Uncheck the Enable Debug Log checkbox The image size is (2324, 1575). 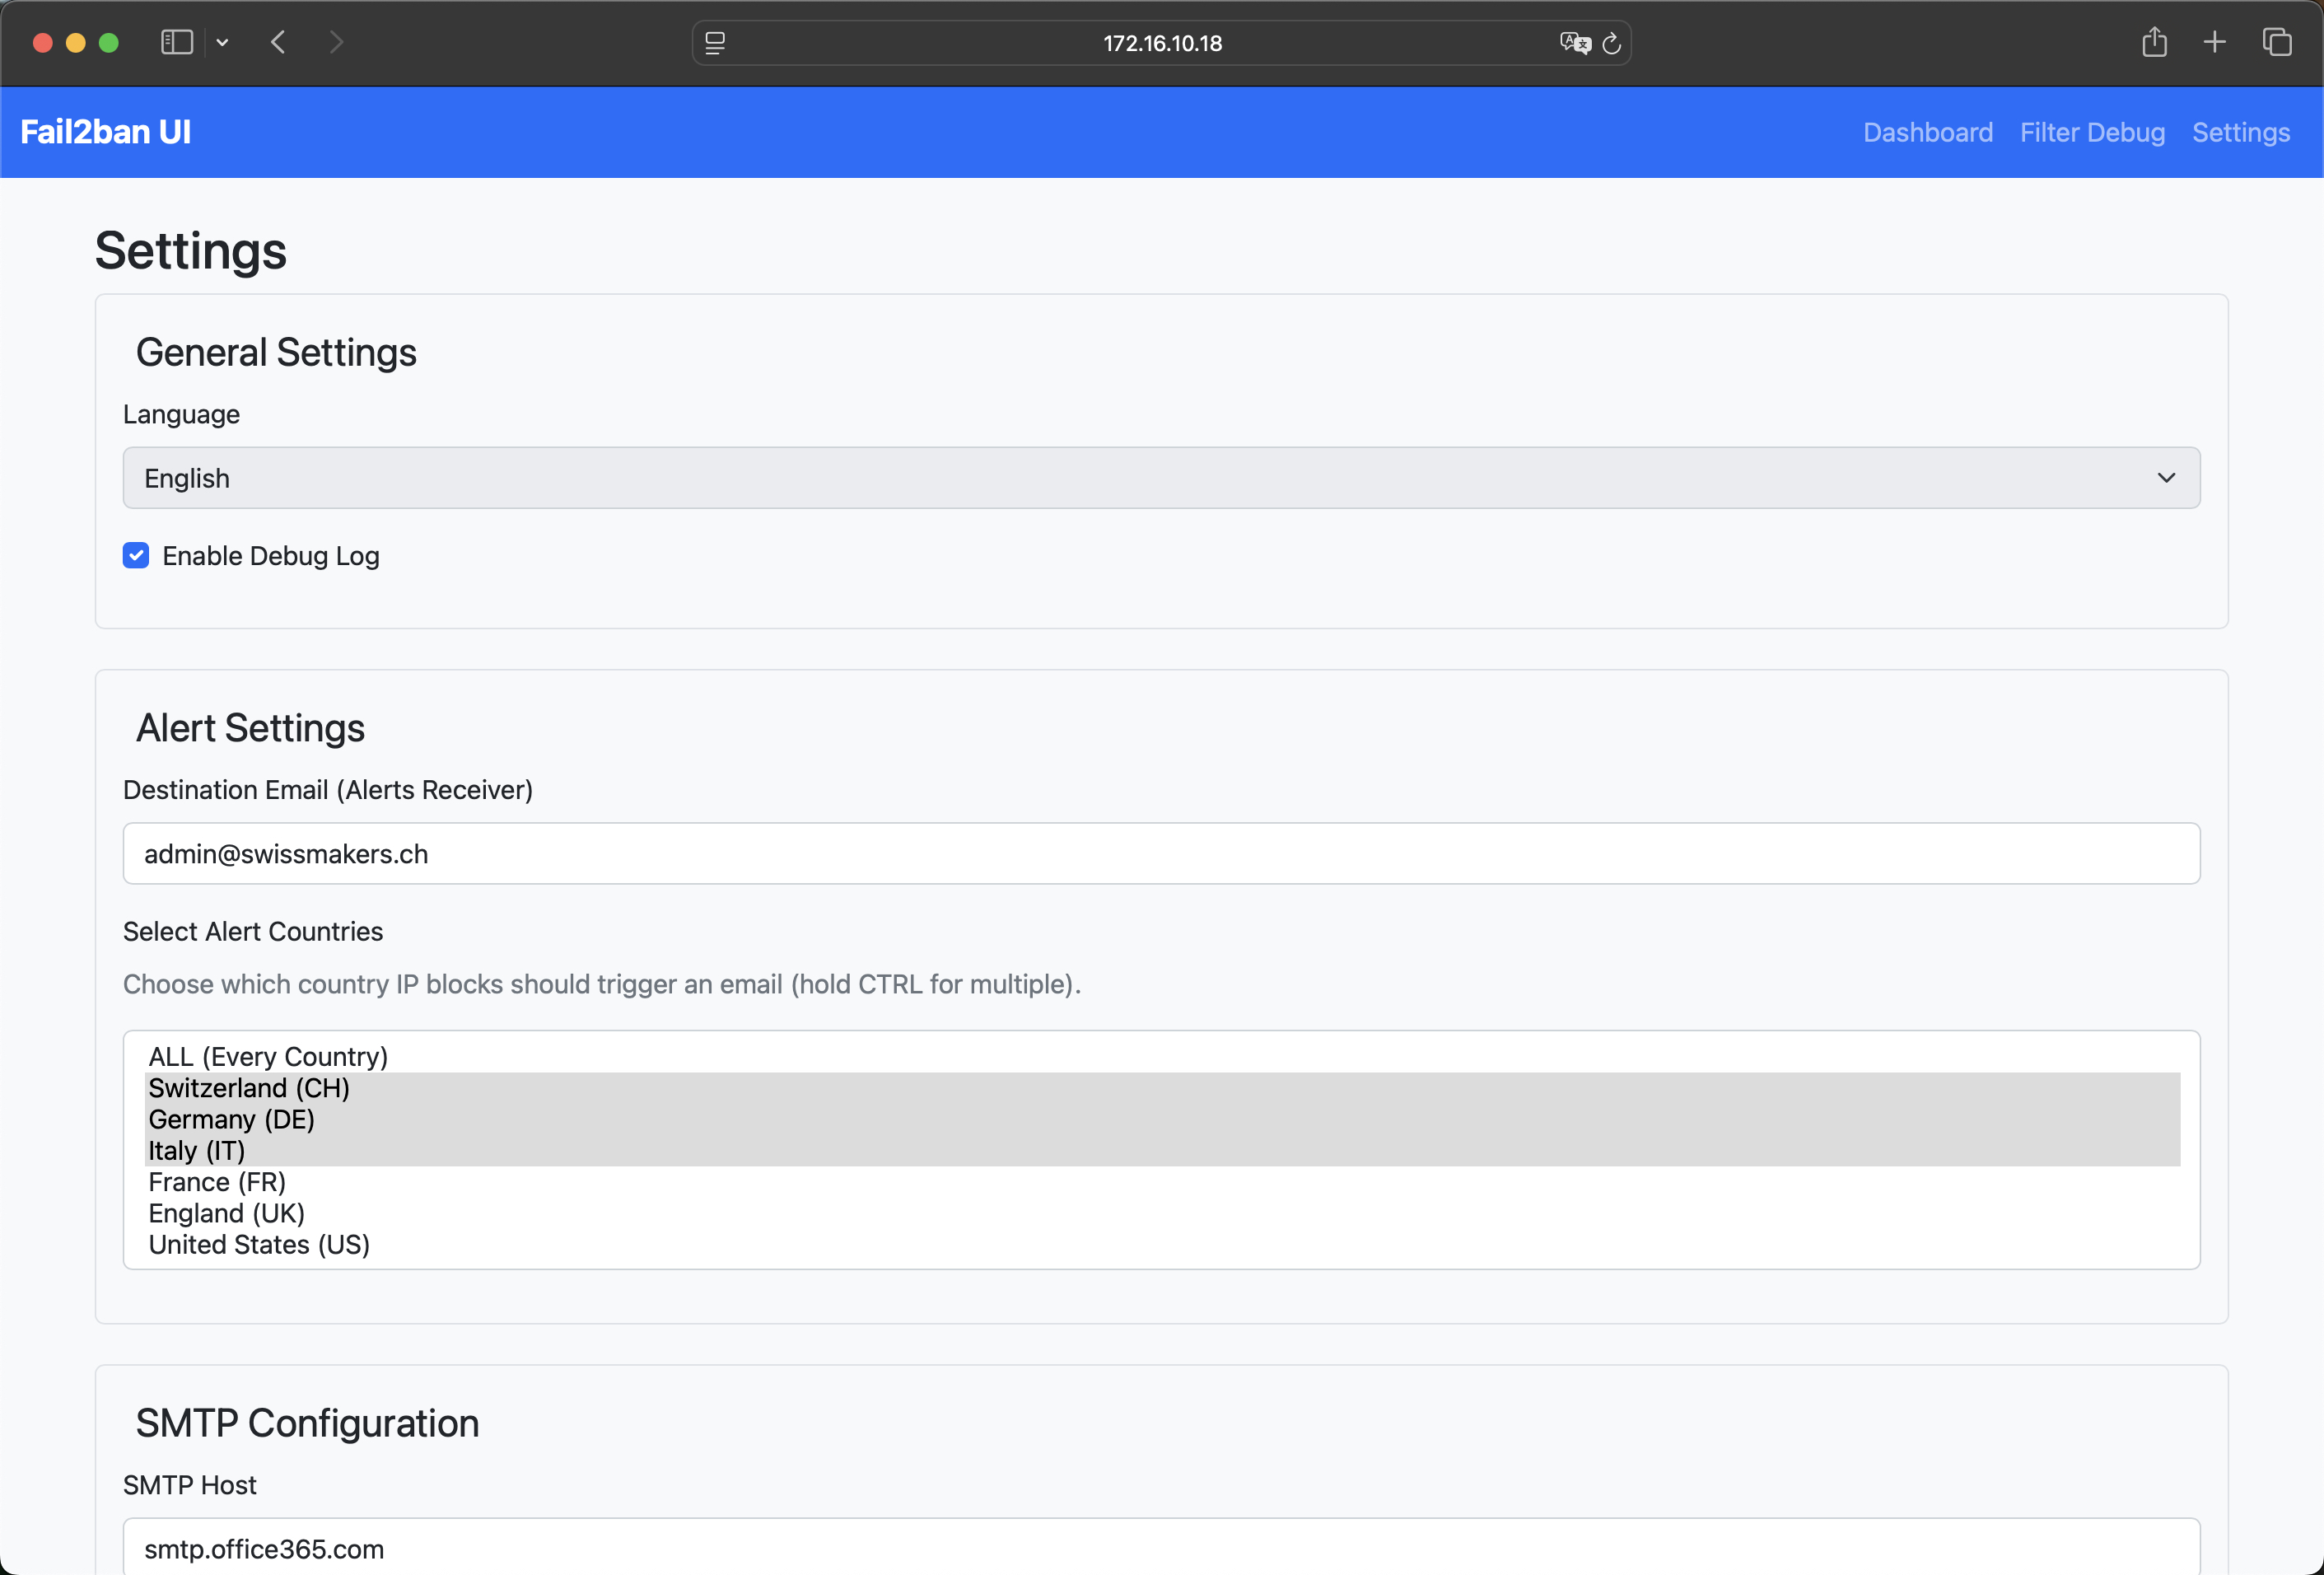point(136,555)
